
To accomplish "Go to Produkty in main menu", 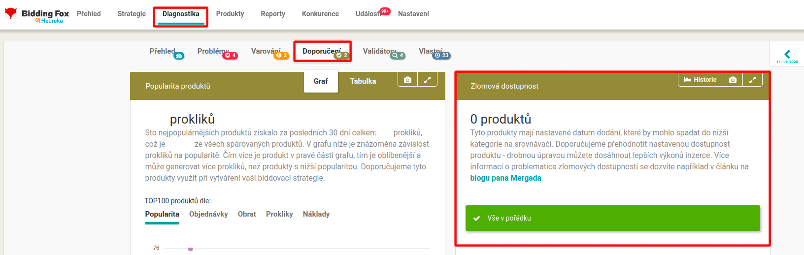I will pos(230,14).
